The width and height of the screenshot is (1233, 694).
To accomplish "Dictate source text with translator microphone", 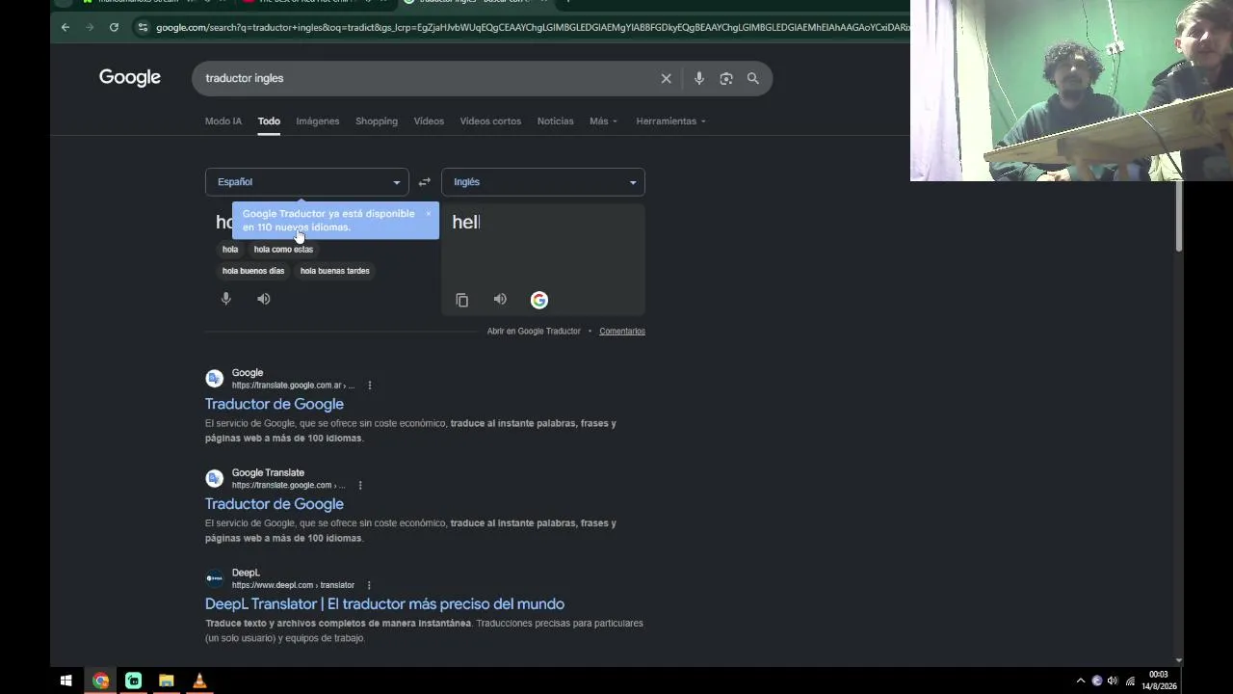I will tap(226, 299).
